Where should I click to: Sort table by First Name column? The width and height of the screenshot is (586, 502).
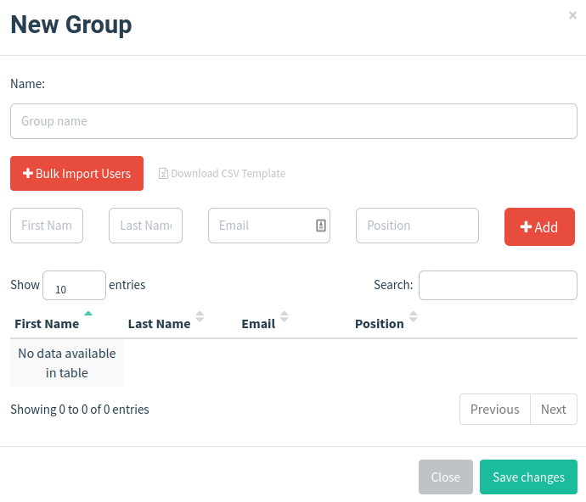tap(48, 324)
